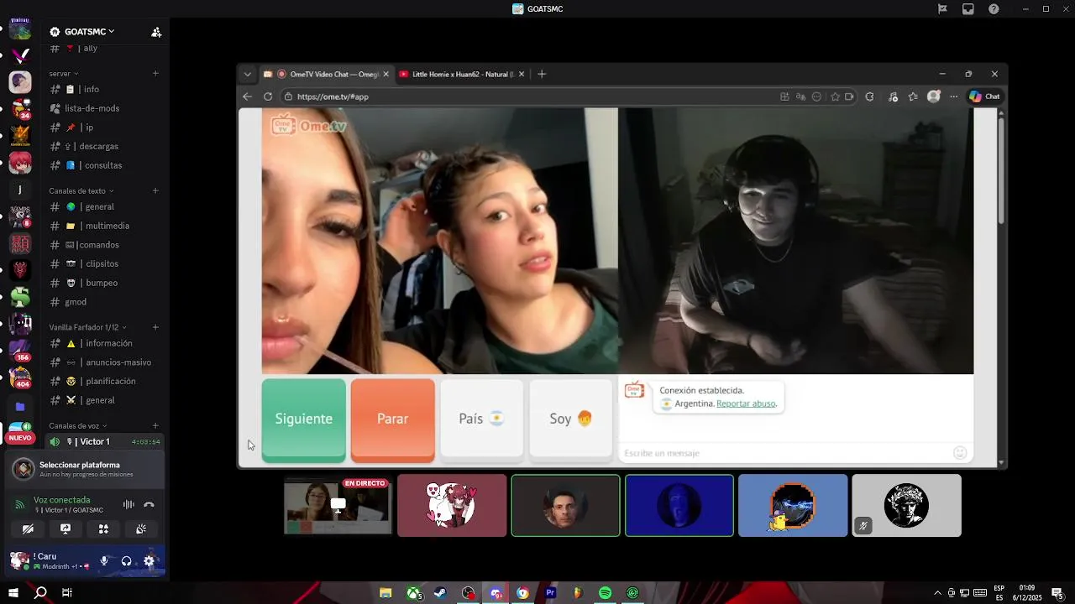Open the Discord help icon
This screenshot has height=604, width=1075.
[x=994, y=9]
